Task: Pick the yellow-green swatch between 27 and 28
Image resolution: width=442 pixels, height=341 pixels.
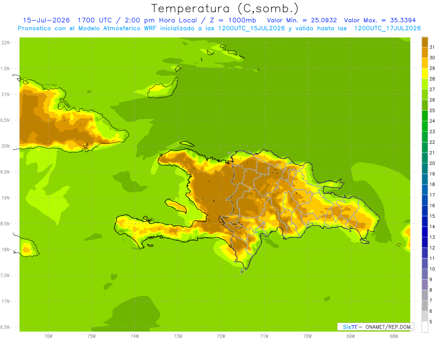Action: (x=425, y=84)
